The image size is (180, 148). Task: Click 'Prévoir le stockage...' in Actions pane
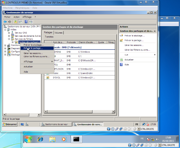click(134, 36)
